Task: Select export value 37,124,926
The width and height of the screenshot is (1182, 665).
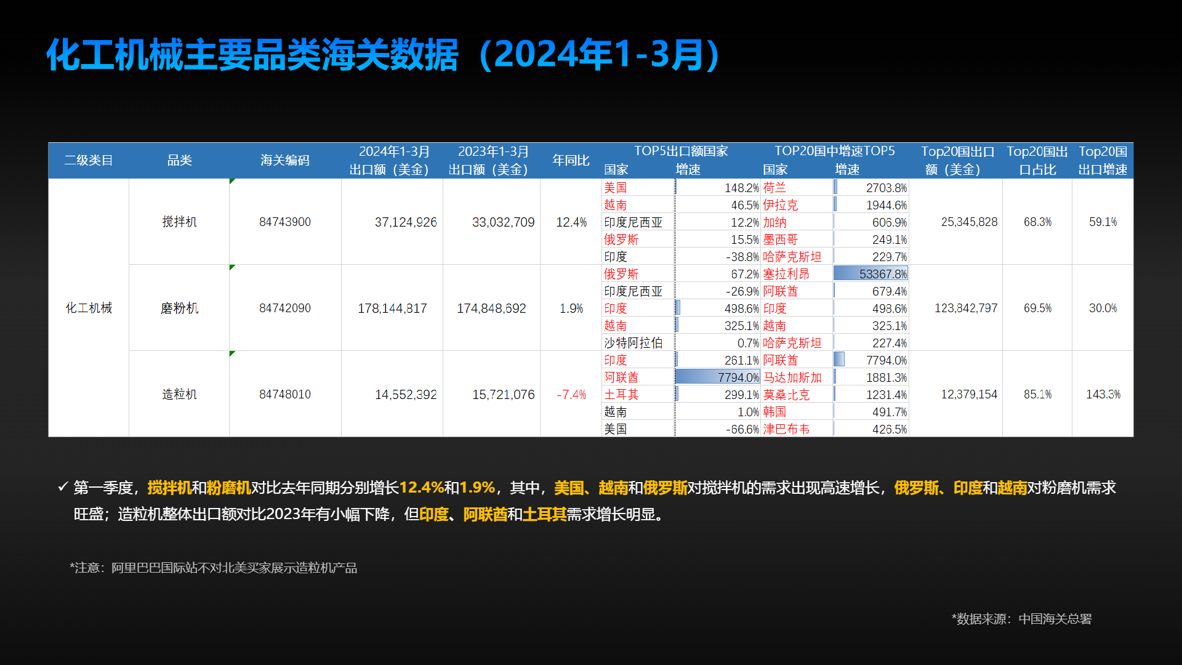Action: tap(406, 222)
